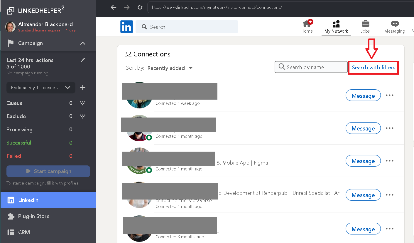This screenshot has height=243, width=414.
Task: Open the Jobs page
Action: [365, 26]
